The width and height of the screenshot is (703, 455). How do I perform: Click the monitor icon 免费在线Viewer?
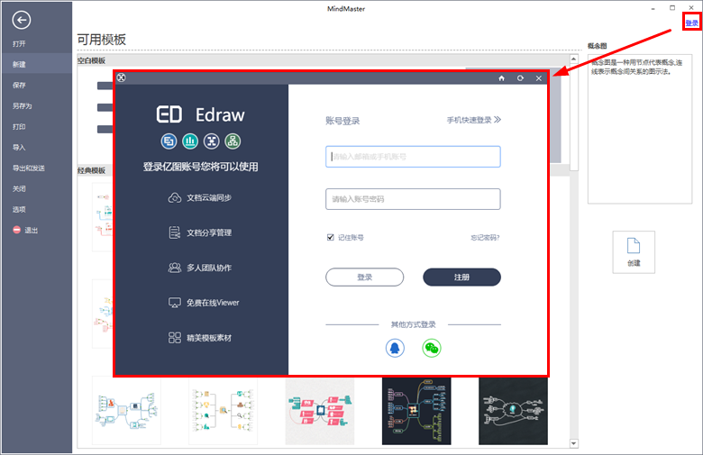[175, 303]
